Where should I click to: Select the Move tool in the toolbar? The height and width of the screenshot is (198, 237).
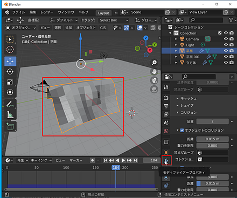click(x=10, y=62)
